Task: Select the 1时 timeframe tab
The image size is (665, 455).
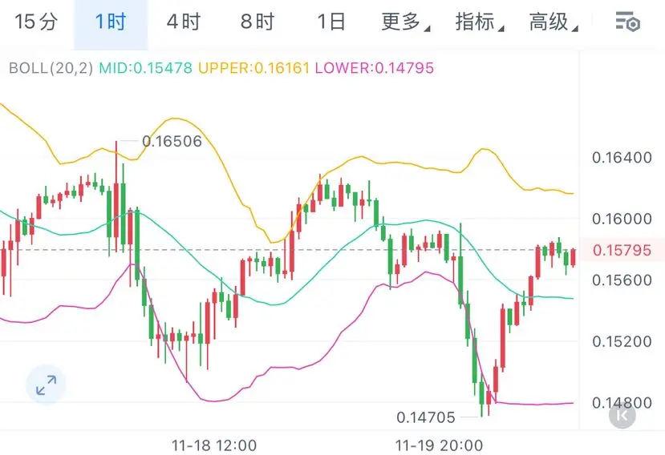Action: point(111,22)
